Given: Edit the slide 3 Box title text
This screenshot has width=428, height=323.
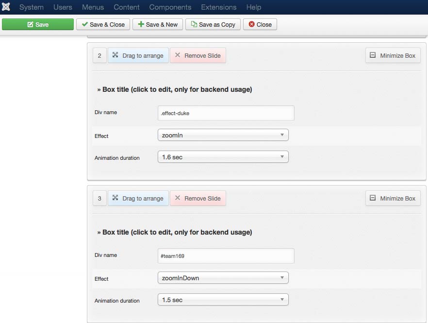Looking at the screenshot, I should [x=175, y=232].
